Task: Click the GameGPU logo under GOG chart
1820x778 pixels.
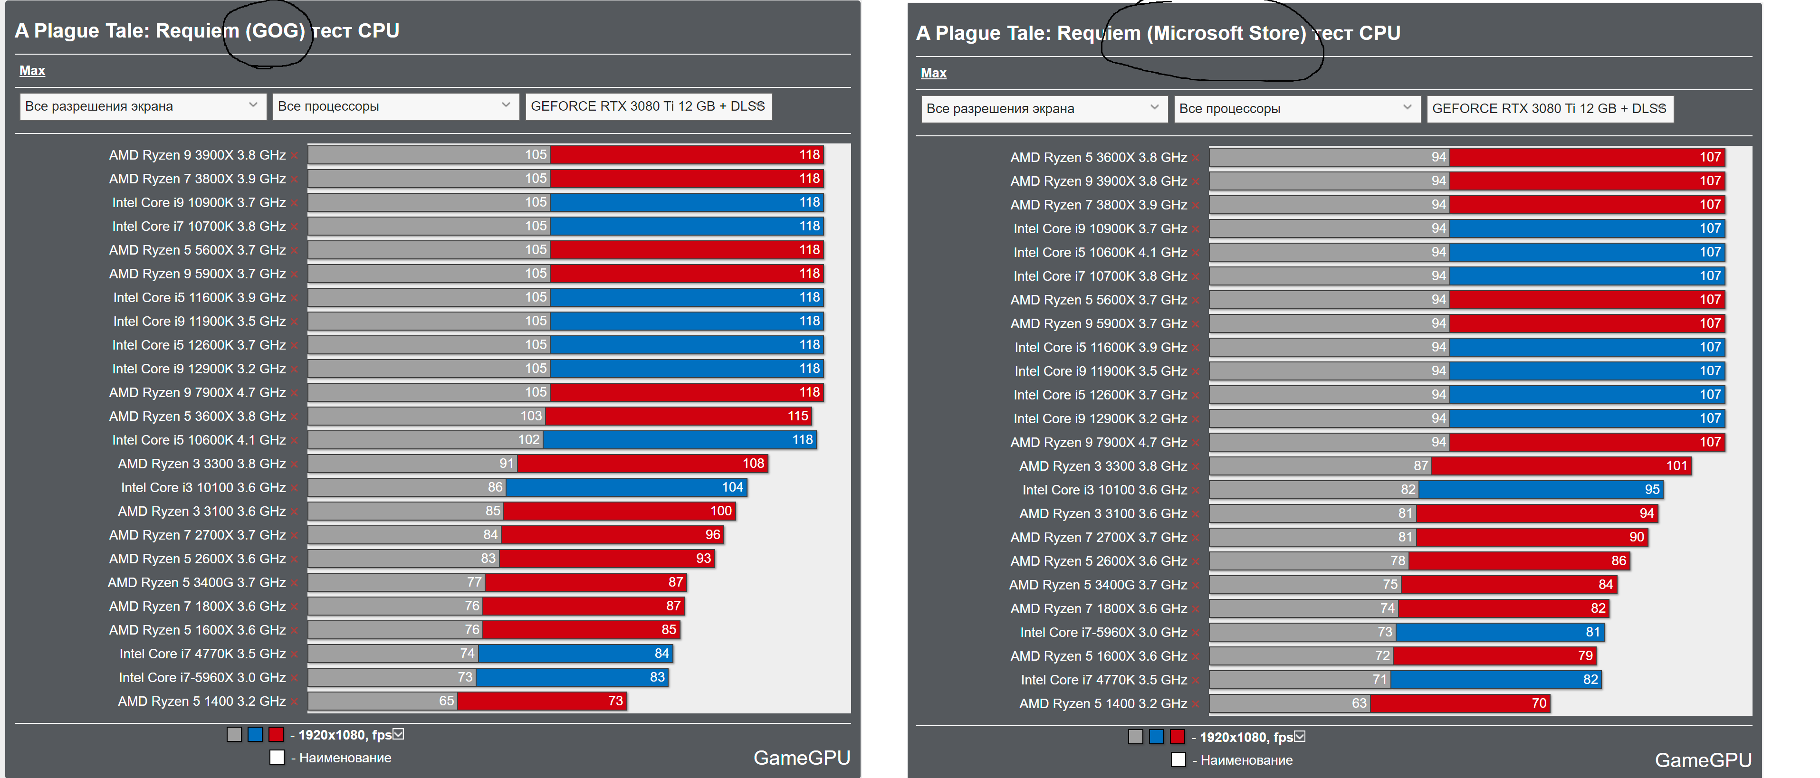Action: click(801, 758)
